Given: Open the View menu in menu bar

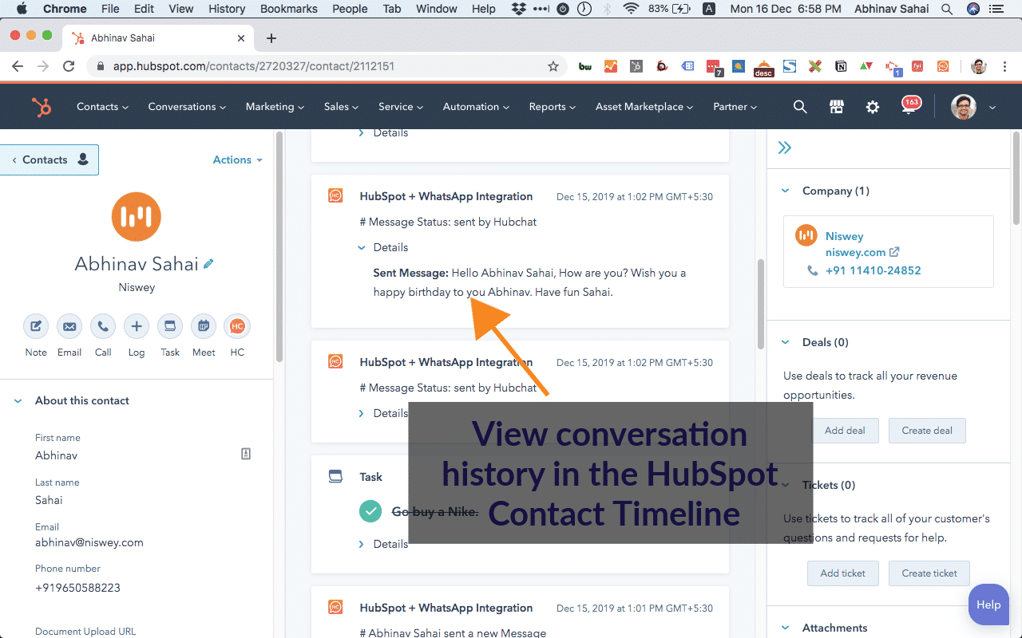Looking at the screenshot, I should click(x=181, y=9).
